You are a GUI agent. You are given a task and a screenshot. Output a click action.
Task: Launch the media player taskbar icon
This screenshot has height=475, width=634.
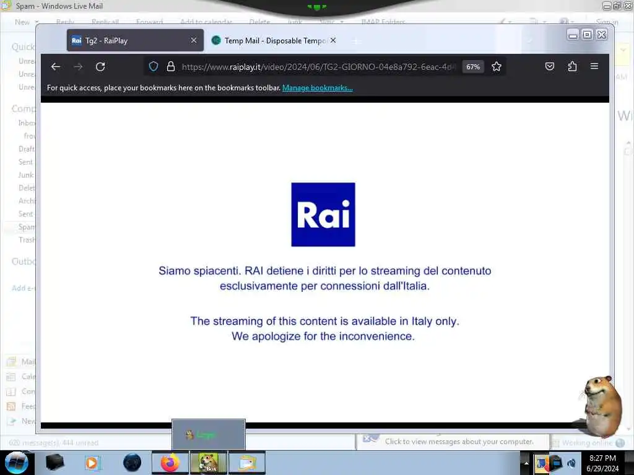tap(93, 463)
